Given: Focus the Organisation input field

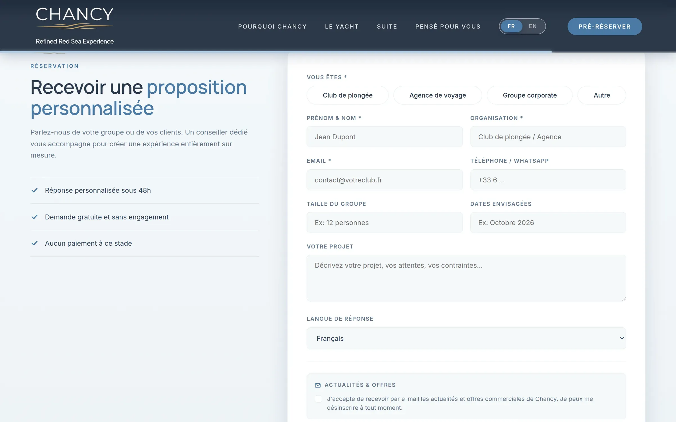Looking at the screenshot, I should (548, 137).
